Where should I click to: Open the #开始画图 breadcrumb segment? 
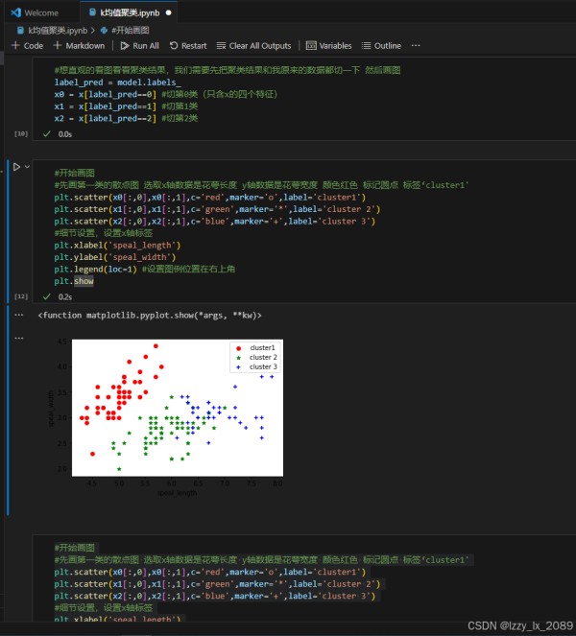tap(125, 31)
